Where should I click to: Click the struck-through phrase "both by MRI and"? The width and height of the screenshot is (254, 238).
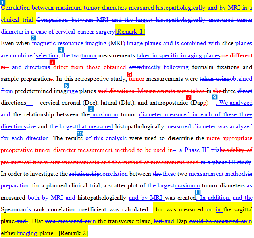point(51,198)
